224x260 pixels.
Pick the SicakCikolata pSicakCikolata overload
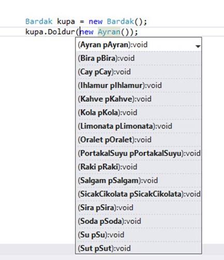click(139, 194)
